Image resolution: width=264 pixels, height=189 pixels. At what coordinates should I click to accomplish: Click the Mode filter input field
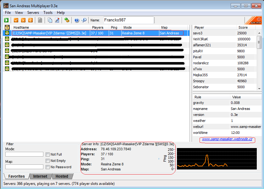tap(24, 154)
